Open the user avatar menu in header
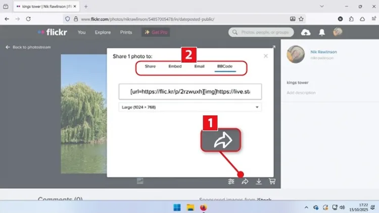The image size is (379, 213). tap(338, 32)
